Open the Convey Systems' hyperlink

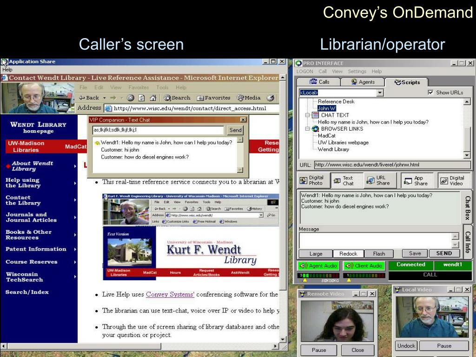pos(170,294)
